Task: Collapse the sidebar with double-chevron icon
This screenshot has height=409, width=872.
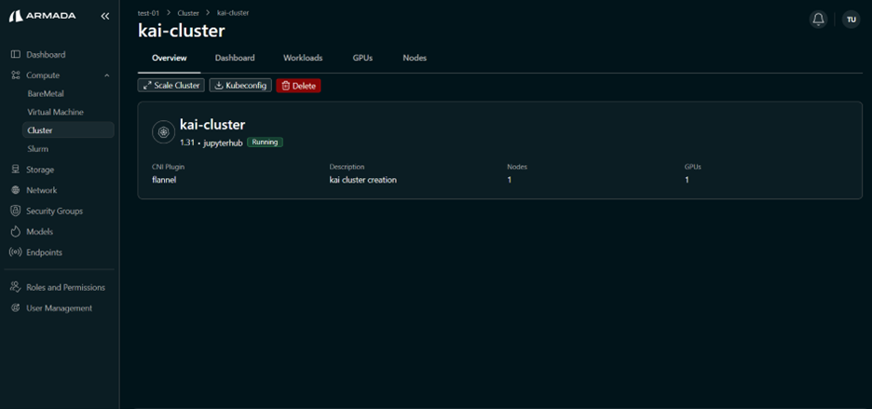Action: point(105,16)
